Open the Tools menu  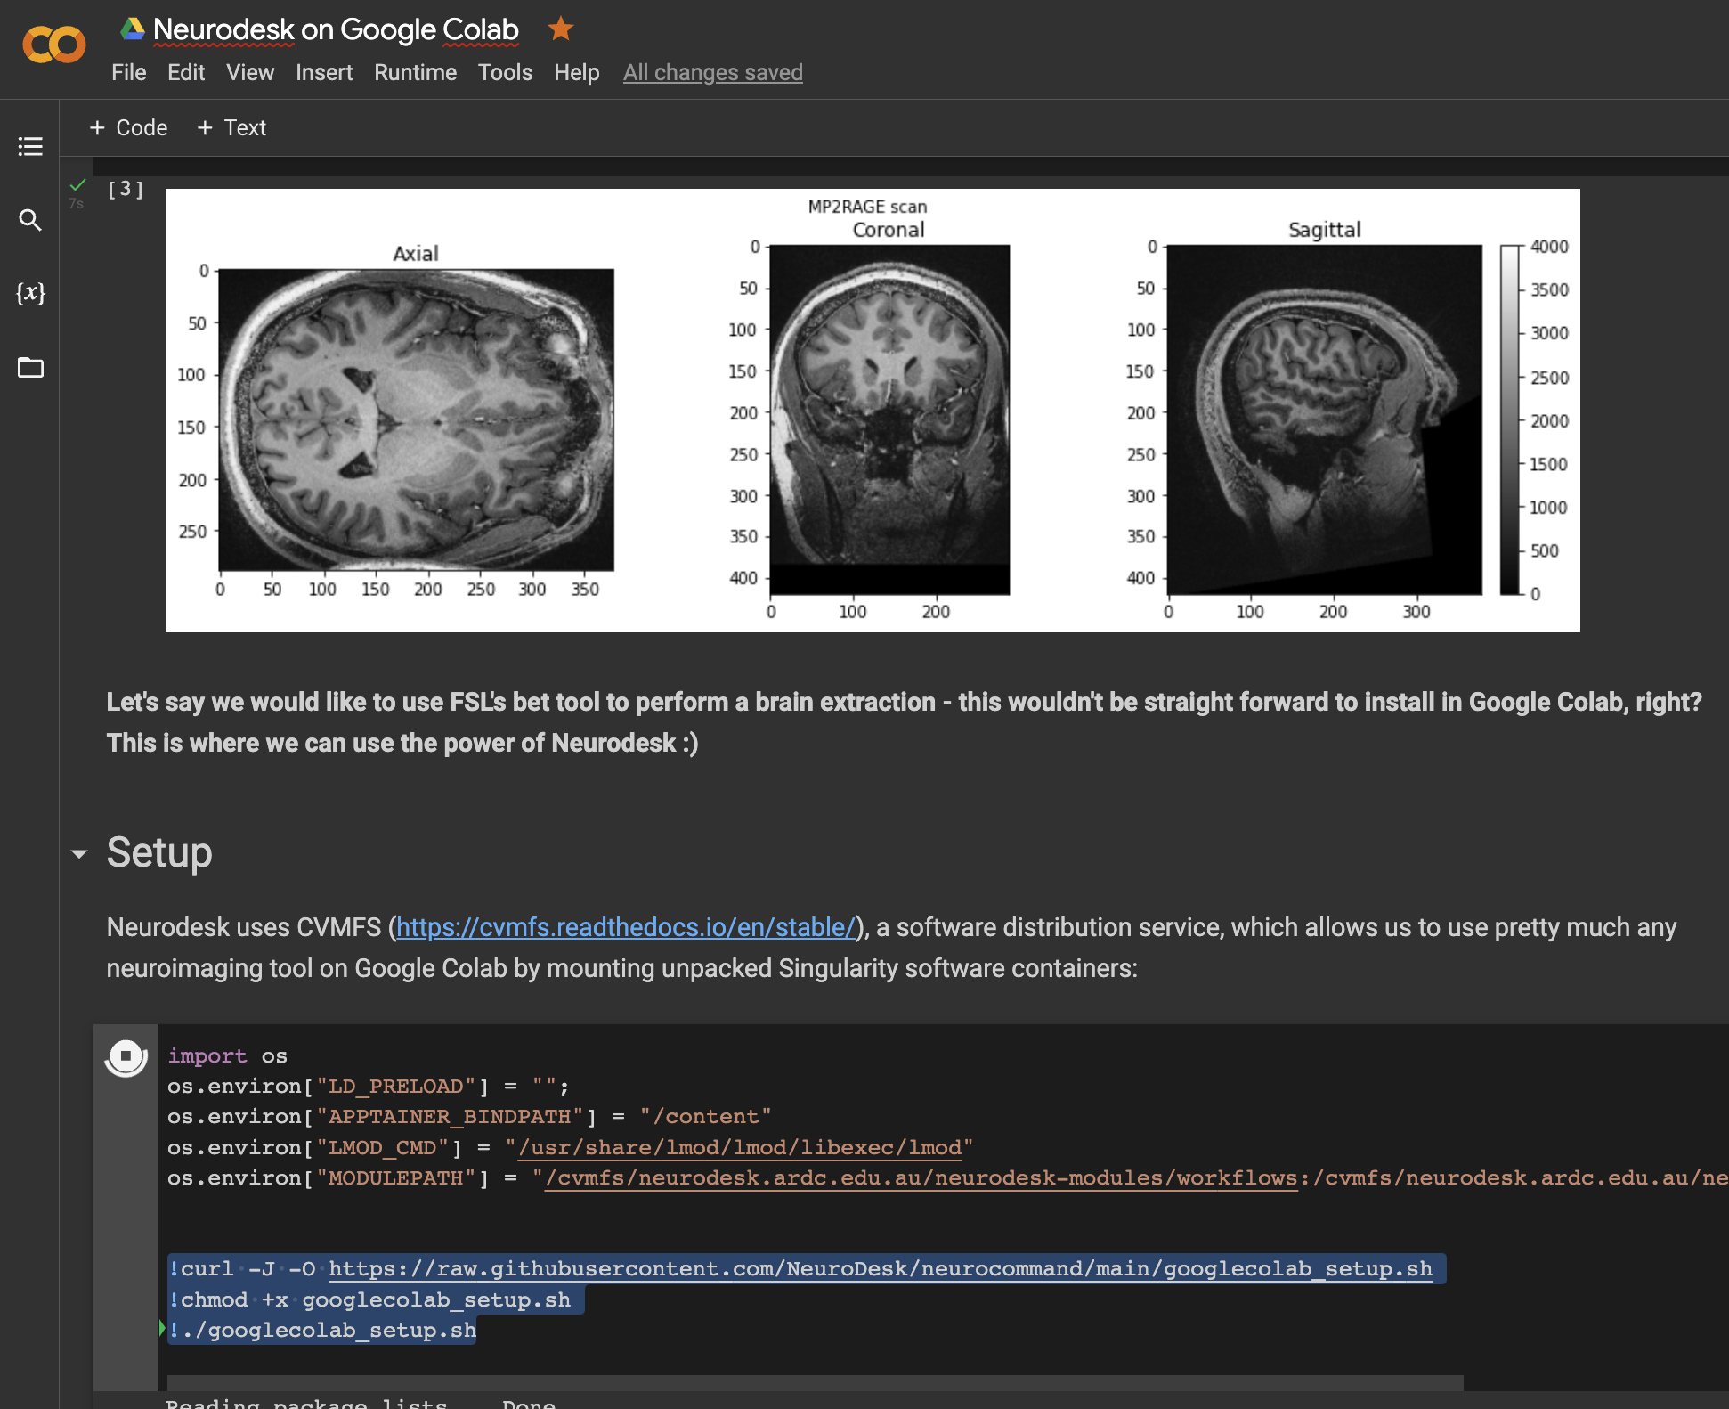pos(505,72)
